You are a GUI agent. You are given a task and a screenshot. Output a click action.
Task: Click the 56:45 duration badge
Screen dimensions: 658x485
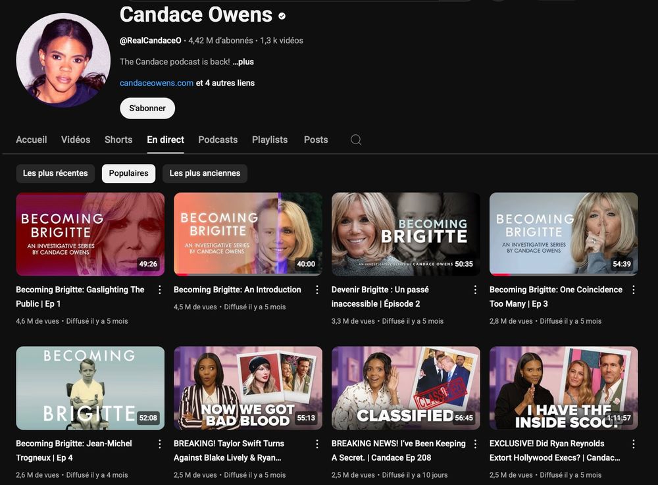coord(464,418)
